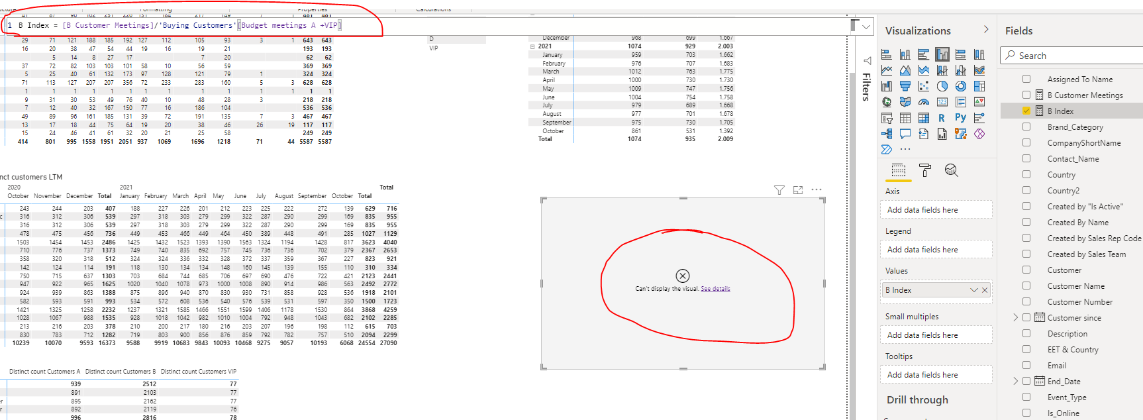Collapse the Visualizations pane

coord(986,30)
